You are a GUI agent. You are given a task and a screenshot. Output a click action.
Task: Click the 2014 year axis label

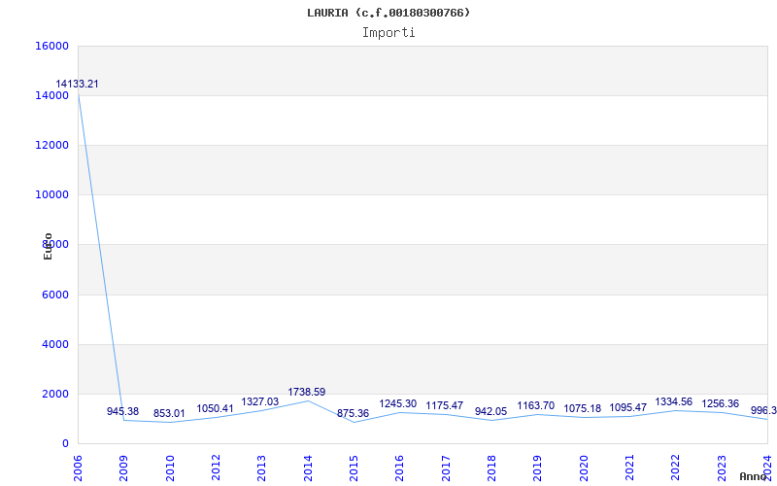pos(308,468)
